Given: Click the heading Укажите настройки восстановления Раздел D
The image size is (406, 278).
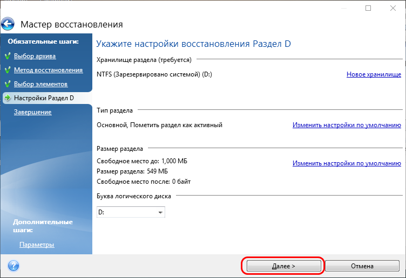Looking at the screenshot, I should tap(193, 44).
